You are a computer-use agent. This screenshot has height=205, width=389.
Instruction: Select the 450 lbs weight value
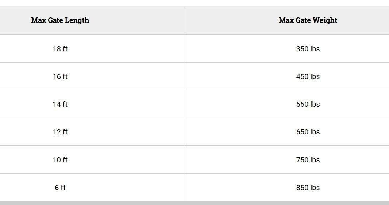[308, 76]
